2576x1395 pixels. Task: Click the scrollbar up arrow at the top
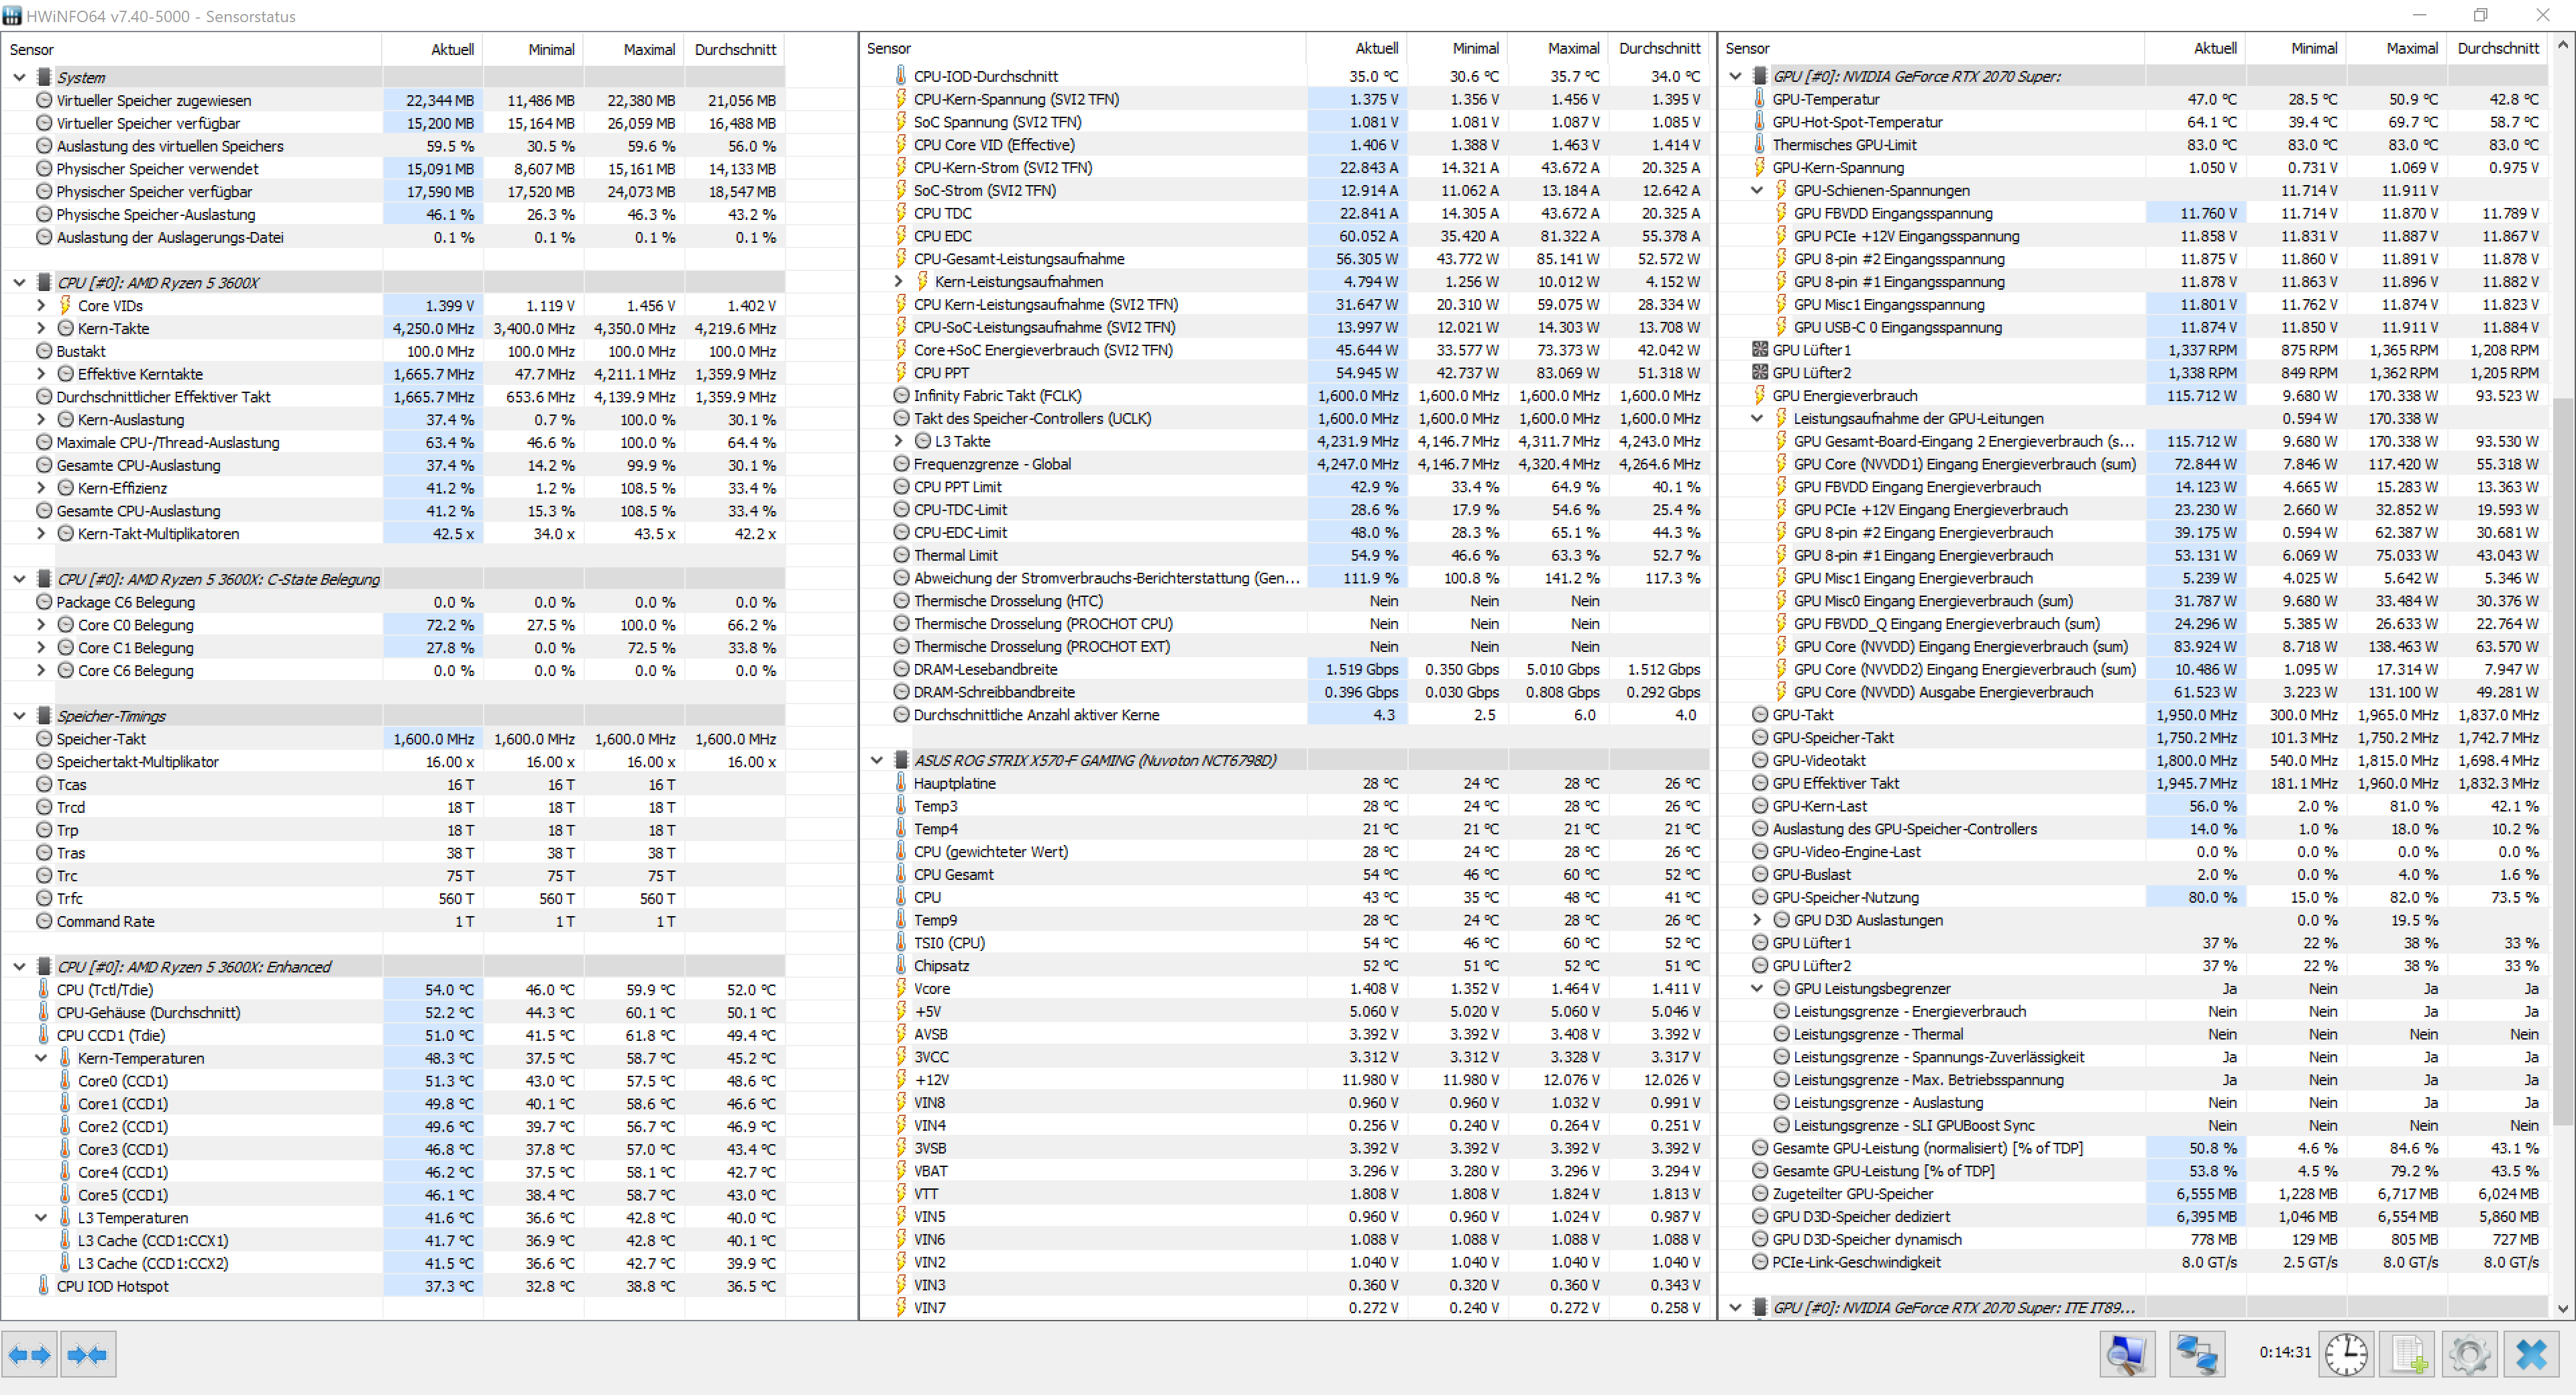click(x=2562, y=45)
